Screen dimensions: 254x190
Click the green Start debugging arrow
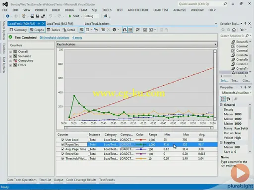point(70,16)
